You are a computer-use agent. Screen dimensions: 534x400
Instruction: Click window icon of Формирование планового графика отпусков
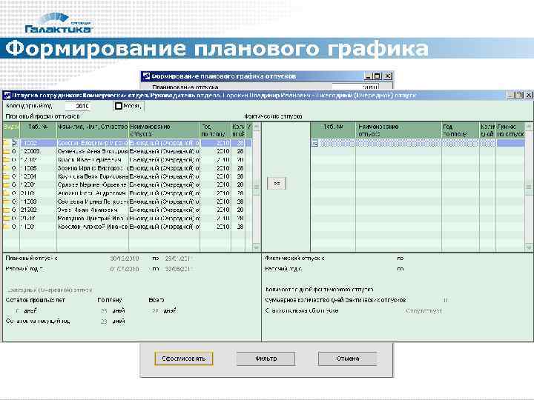point(146,76)
